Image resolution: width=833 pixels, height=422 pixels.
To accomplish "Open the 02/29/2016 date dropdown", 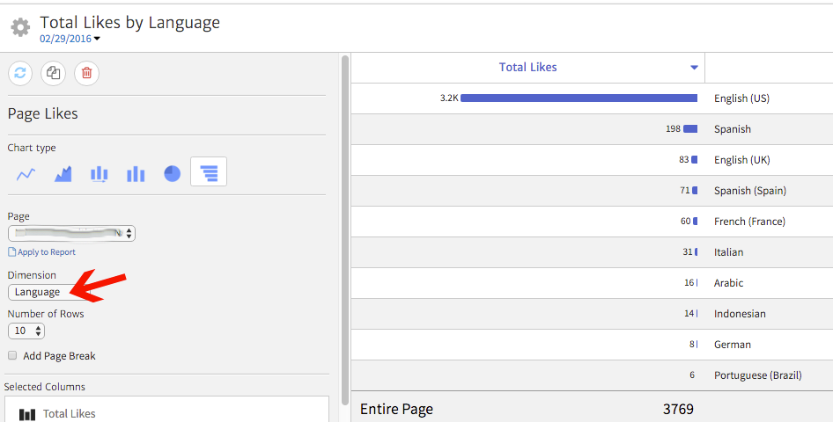I will 70,39.
